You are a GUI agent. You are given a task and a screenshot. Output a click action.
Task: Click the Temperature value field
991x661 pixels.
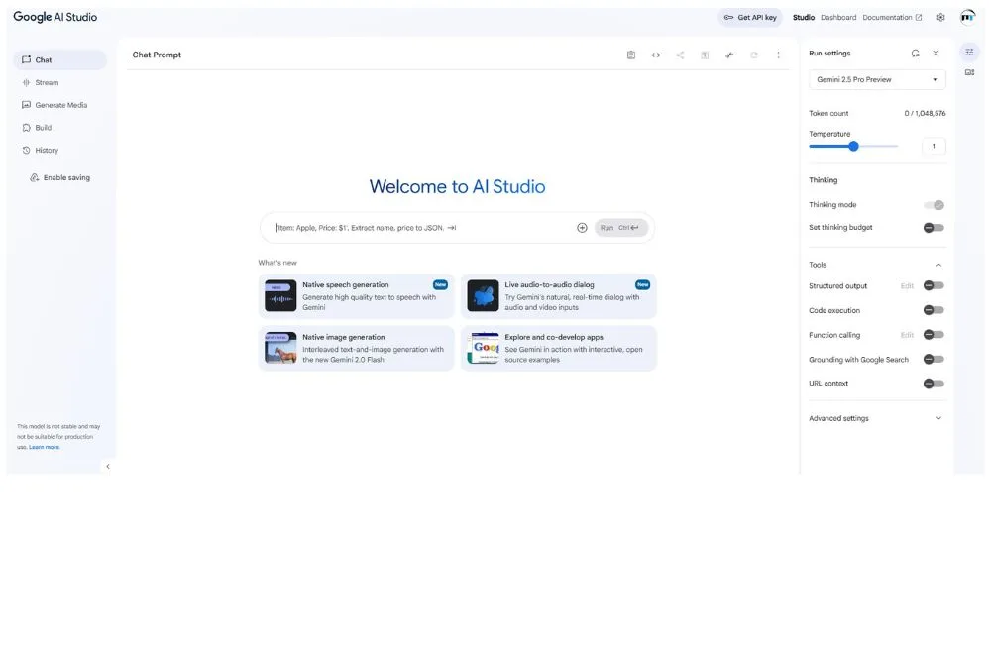click(x=934, y=146)
